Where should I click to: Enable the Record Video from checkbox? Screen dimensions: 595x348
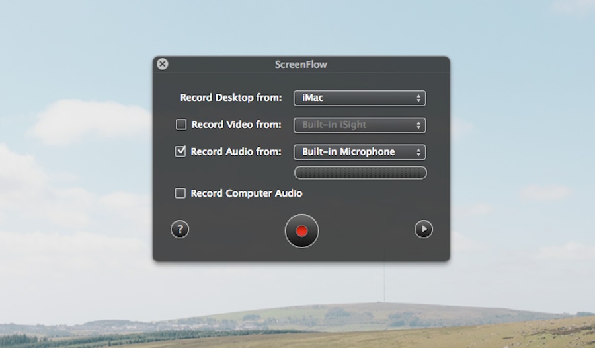181,124
